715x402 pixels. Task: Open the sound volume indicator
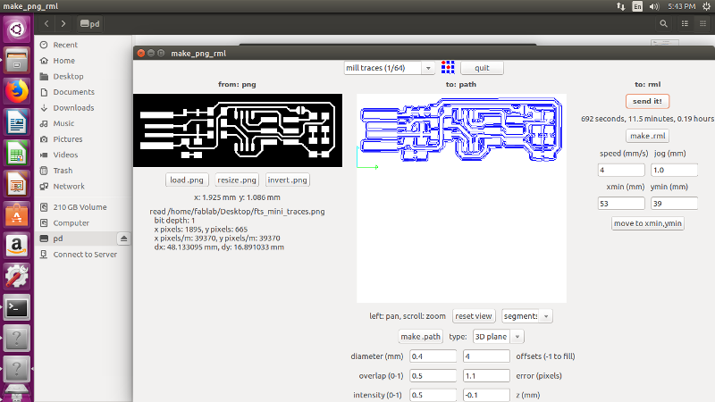click(x=654, y=6)
